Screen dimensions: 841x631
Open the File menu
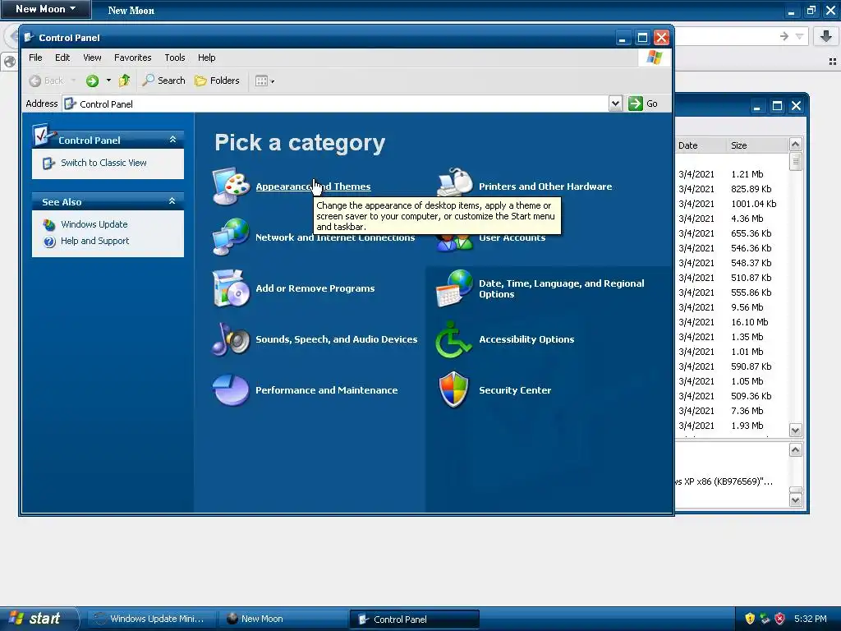pos(35,58)
